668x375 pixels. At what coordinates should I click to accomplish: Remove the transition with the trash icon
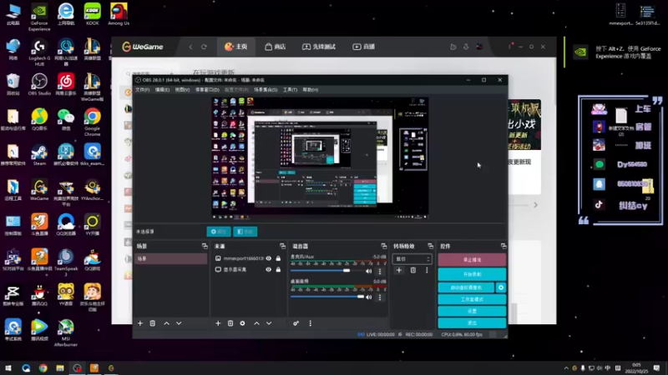413,270
